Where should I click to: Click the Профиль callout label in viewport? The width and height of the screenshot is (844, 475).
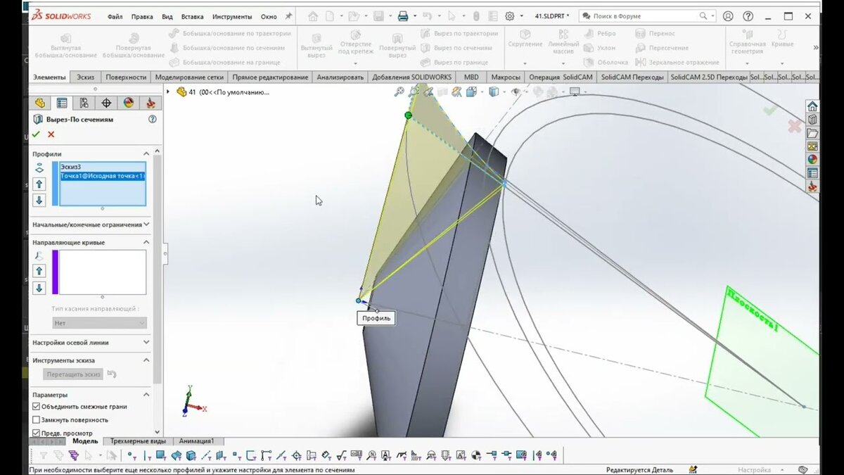376,318
